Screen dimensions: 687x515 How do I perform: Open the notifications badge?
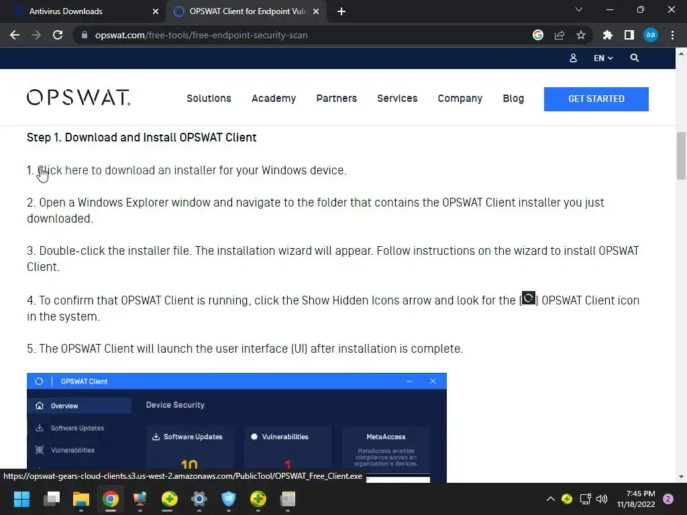pyautogui.click(x=668, y=499)
